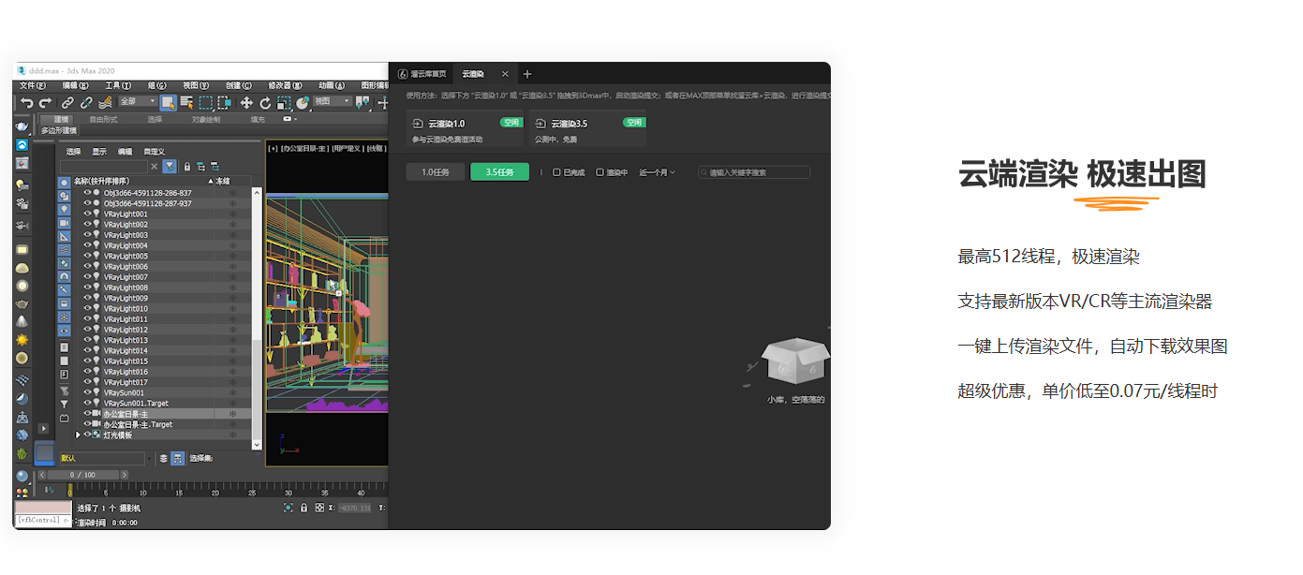Toggle visibility of Obj3d66-4591128-286-837

87,193
